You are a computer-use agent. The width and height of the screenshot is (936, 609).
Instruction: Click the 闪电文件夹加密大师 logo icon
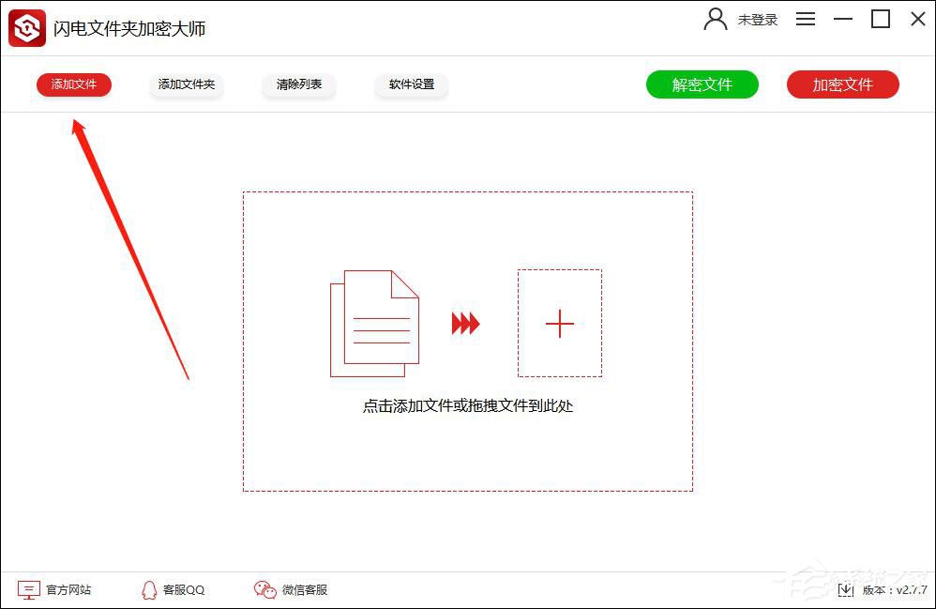[x=26, y=26]
